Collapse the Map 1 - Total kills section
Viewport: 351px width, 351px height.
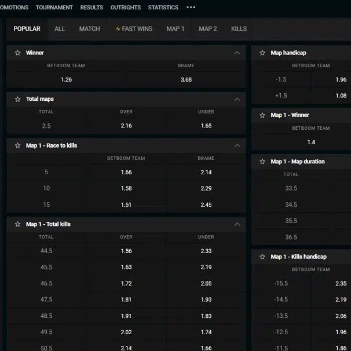click(x=237, y=224)
